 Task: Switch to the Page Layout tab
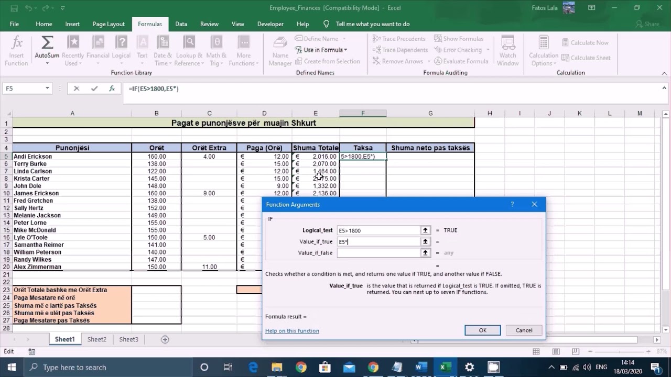pyautogui.click(x=109, y=24)
